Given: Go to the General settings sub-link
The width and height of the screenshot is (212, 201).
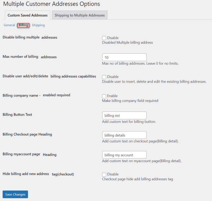Looking at the screenshot, I should [x=9, y=25].
